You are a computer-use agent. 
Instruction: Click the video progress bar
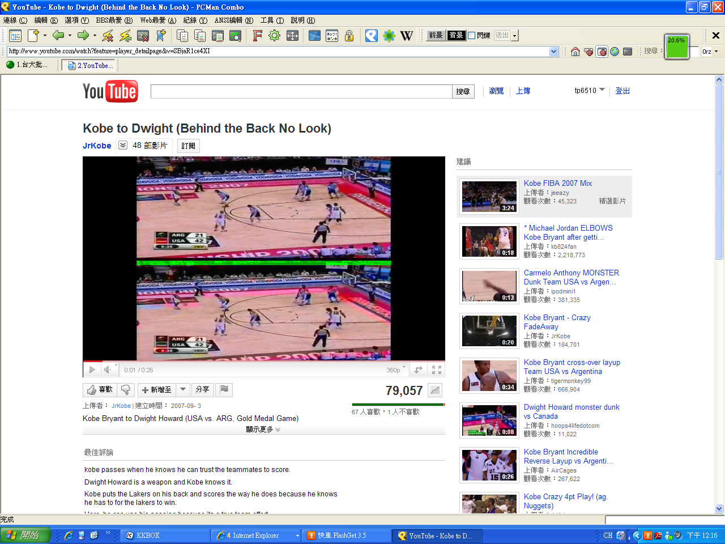(264, 361)
